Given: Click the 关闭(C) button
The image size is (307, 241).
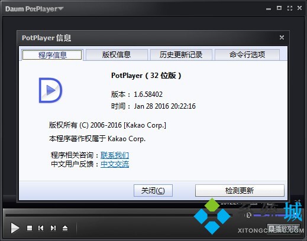Looking at the screenshot, I should coord(153,190).
